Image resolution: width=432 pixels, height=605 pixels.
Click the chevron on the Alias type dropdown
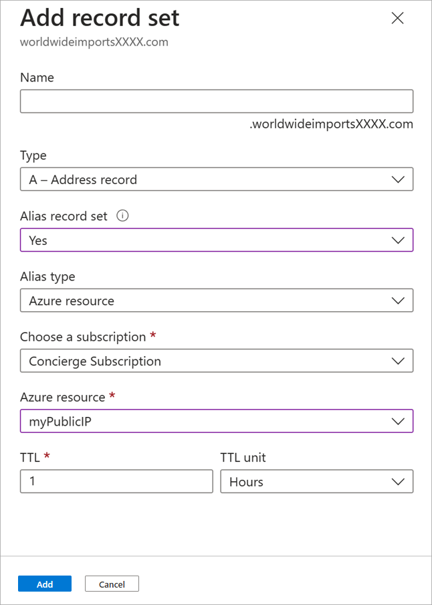[x=398, y=300]
